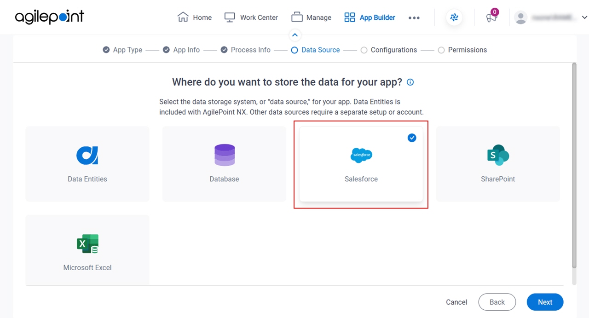Jump to the App Type step
The height and width of the screenshot is (318, 589).
[128, 50]
